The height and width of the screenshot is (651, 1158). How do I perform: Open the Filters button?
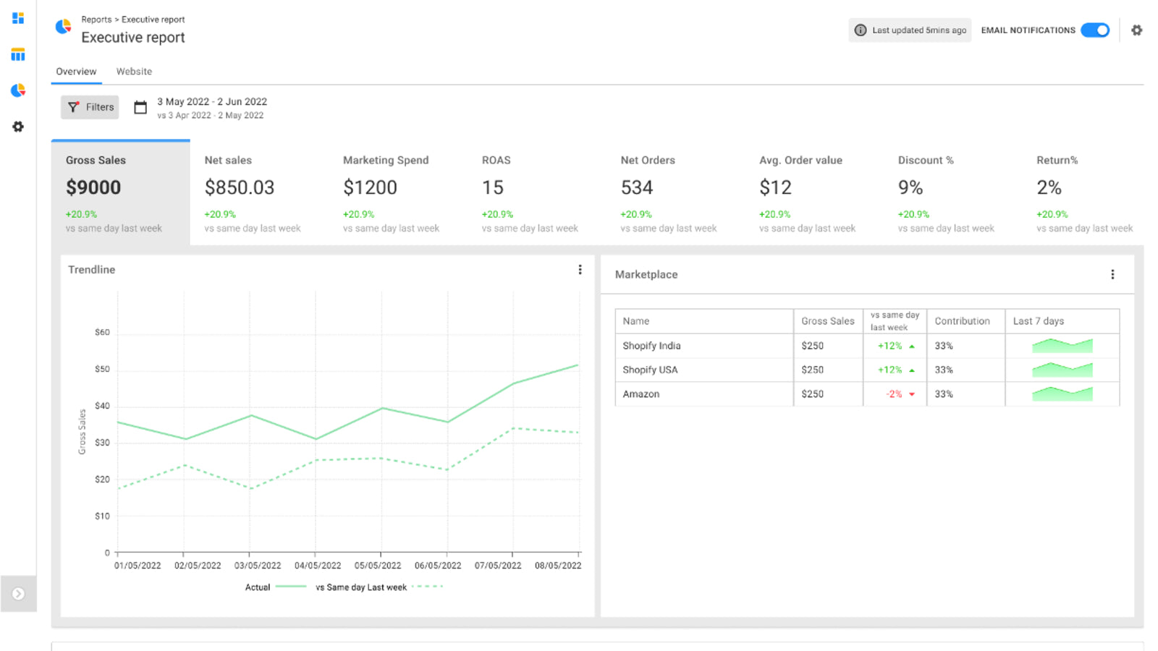90,107
